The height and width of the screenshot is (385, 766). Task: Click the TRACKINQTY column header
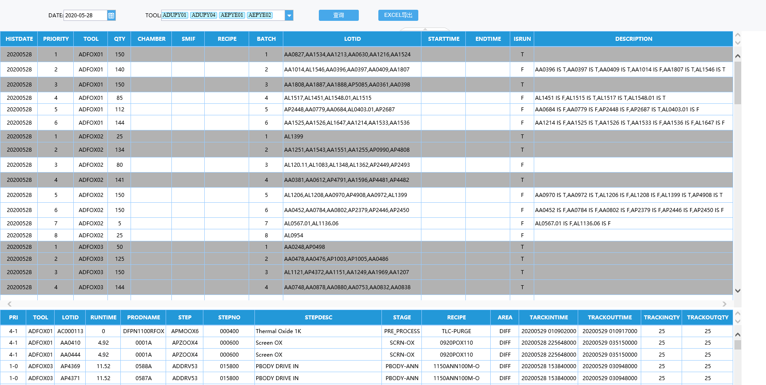click(662, 318)
